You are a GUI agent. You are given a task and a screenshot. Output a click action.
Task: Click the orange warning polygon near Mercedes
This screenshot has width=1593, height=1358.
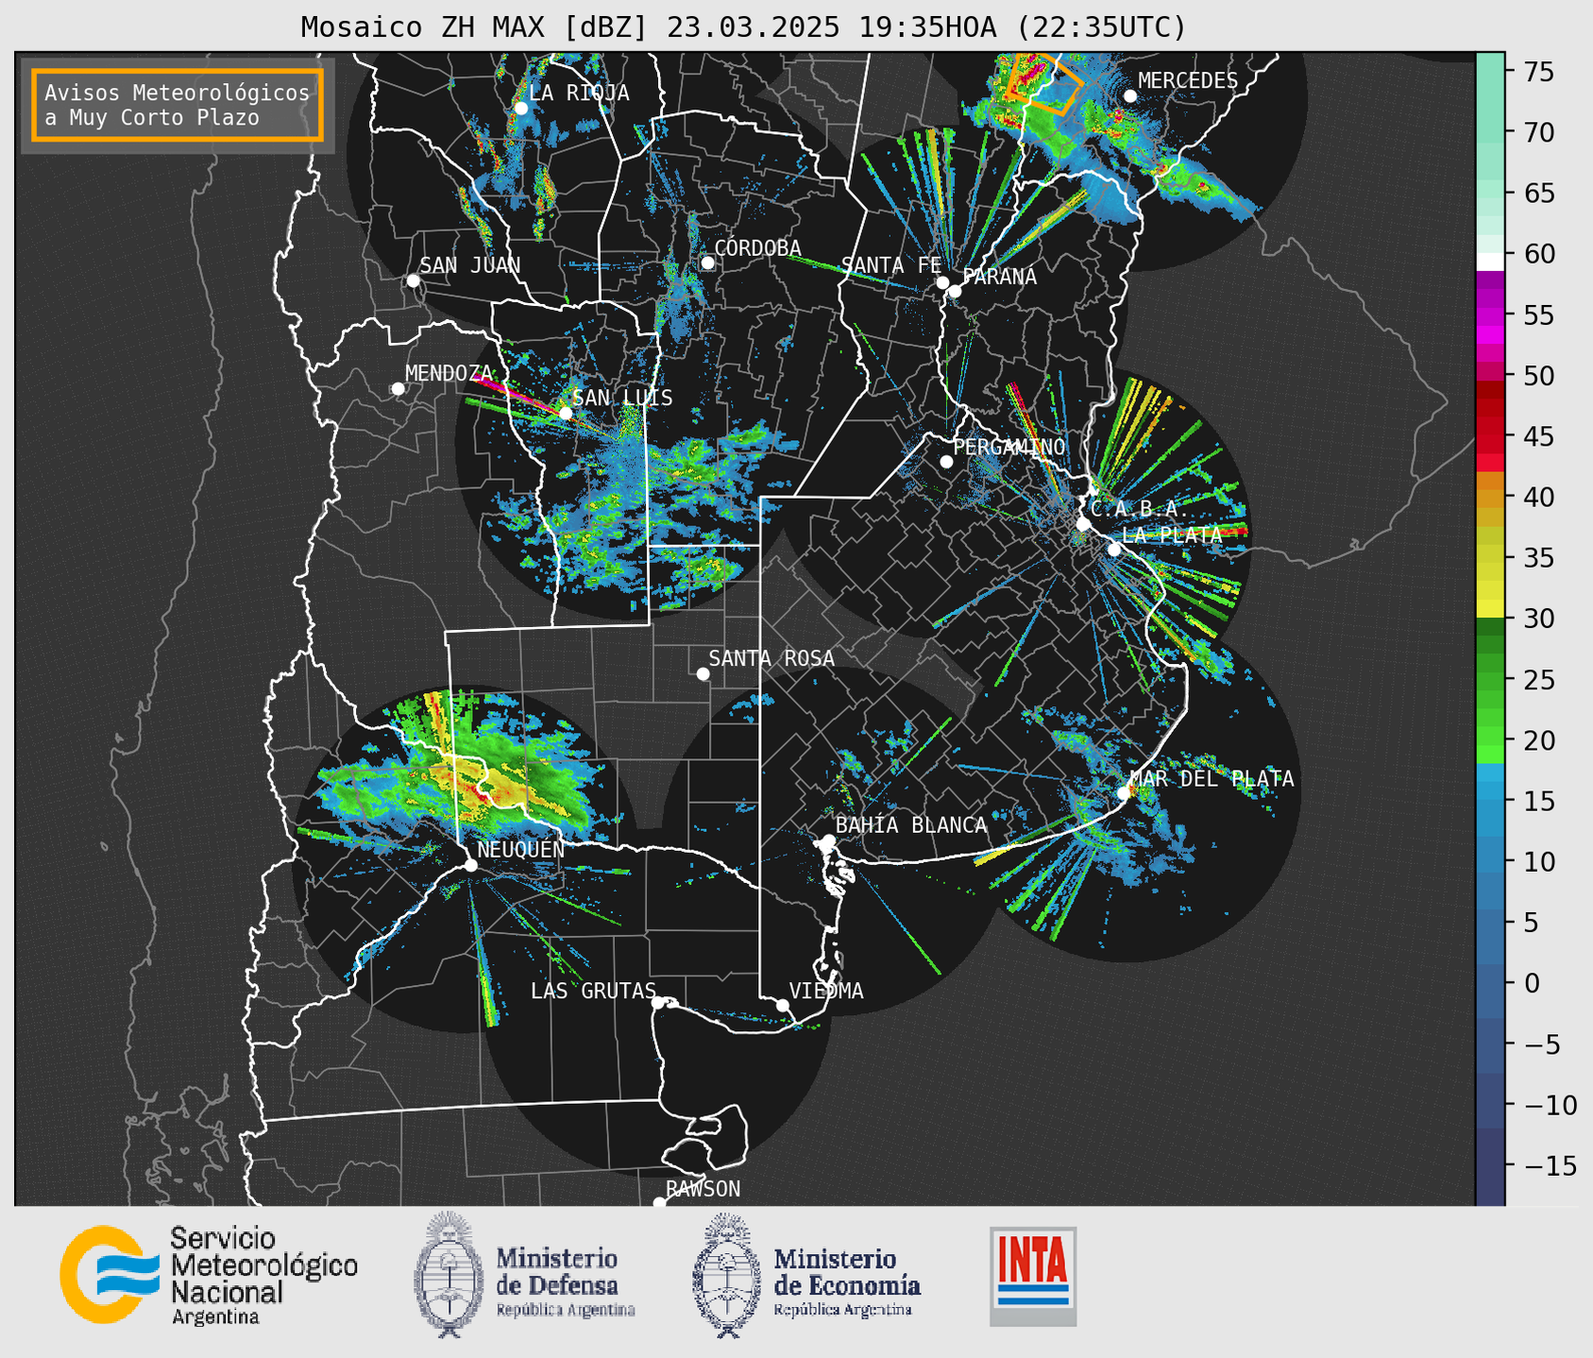(x=1044, y=82)
